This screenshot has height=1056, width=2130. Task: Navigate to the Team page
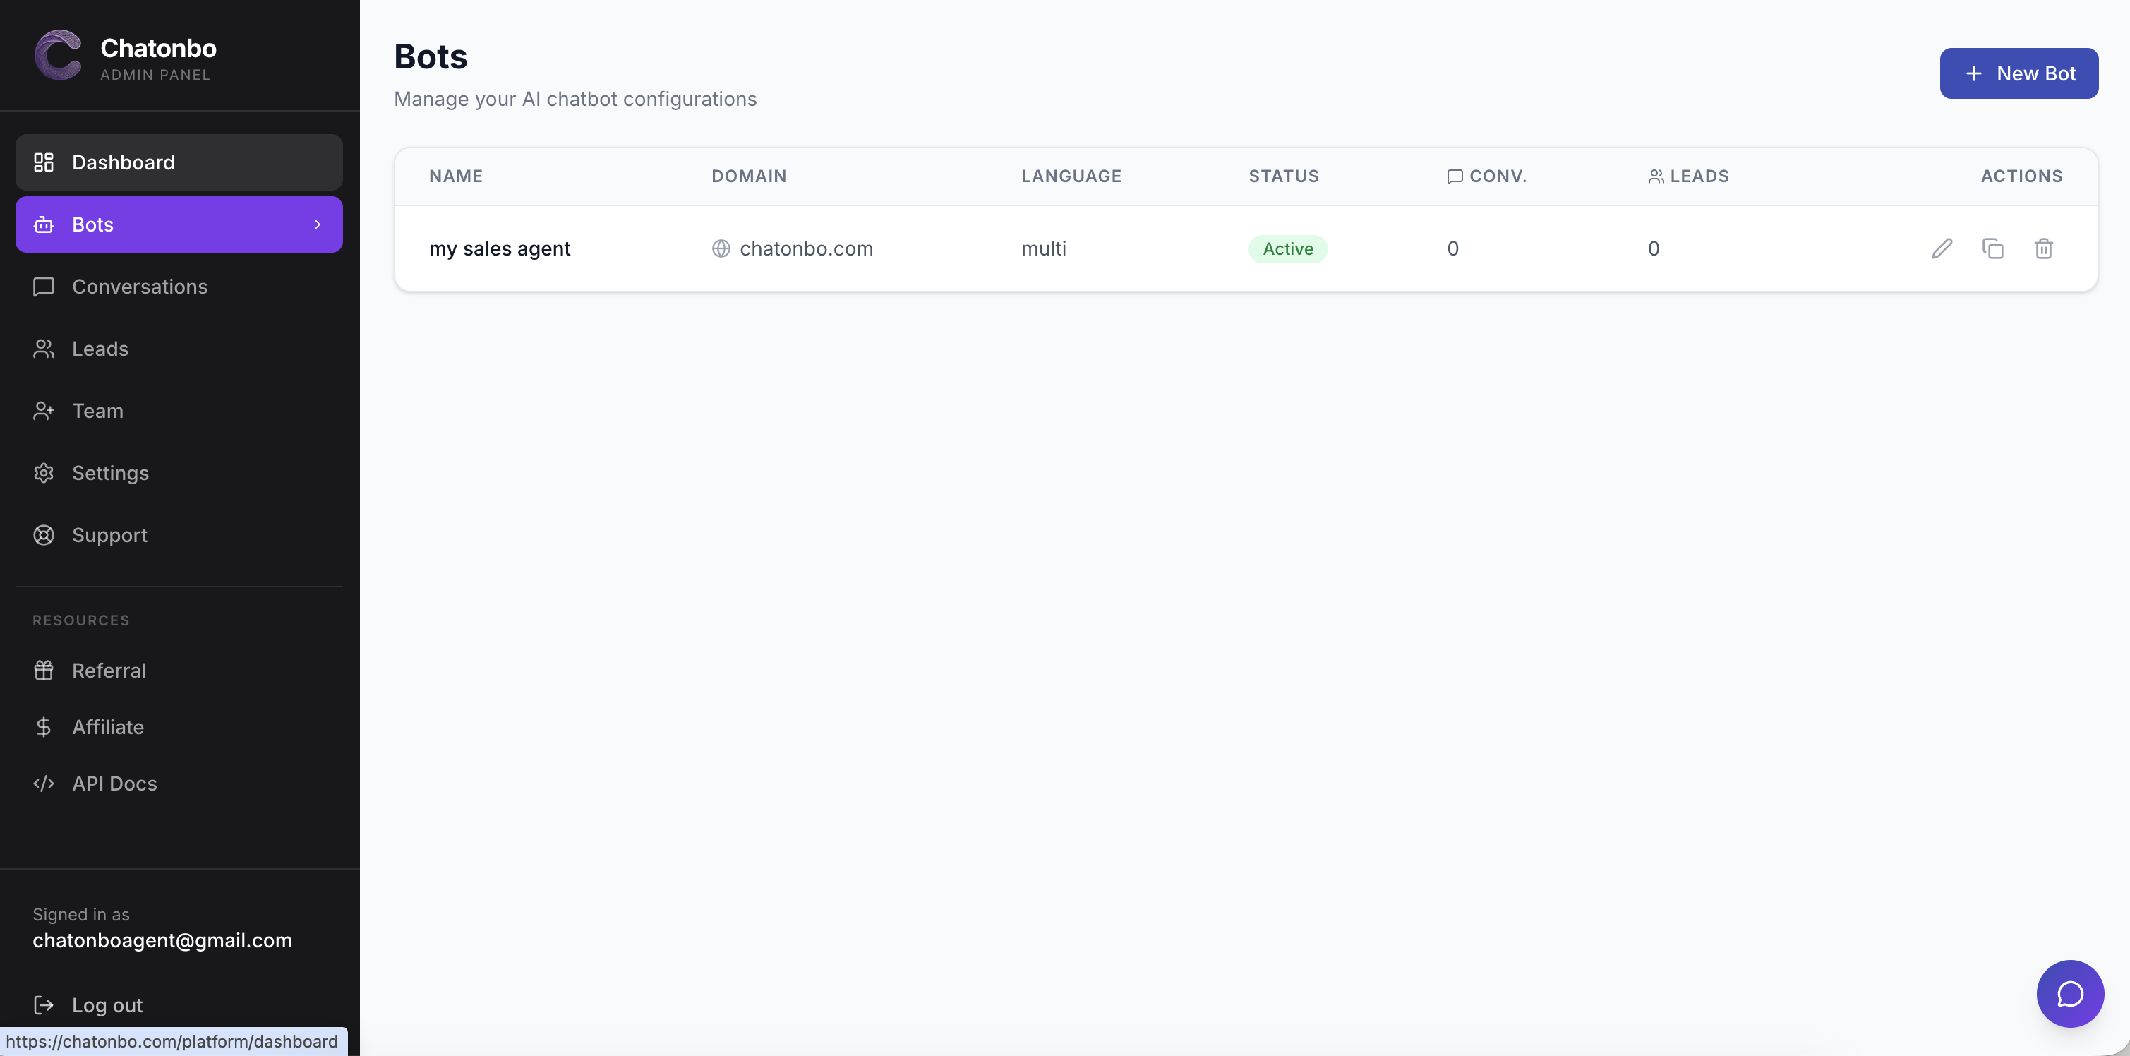(x=97, y=411)
